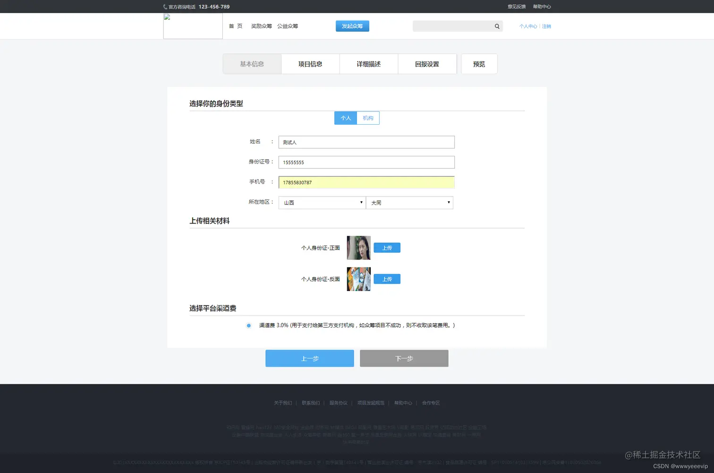Open the 山西 province dropdown
Screen dimensions: 714x473
point(321,202)
